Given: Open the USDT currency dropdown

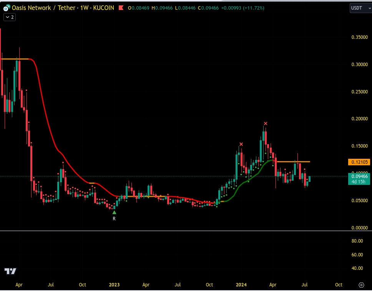Looking at the screenshot, I should (x=360, y=8).
